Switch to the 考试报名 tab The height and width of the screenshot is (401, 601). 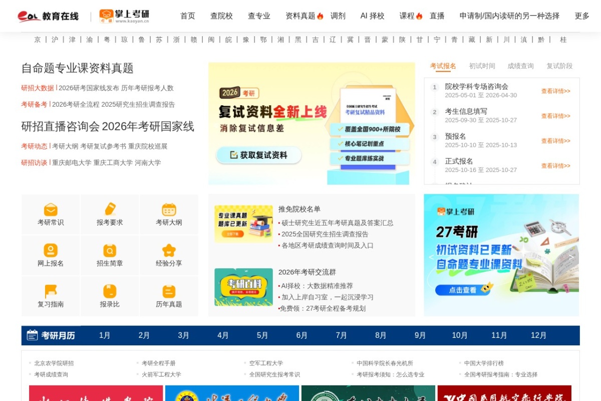(443, 66)
